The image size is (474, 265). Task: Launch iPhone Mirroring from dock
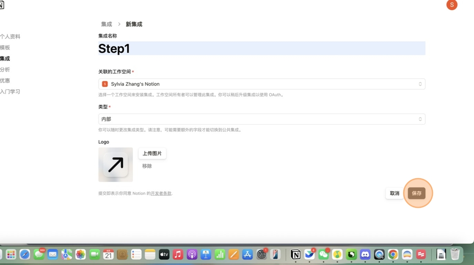pos(276,254)
